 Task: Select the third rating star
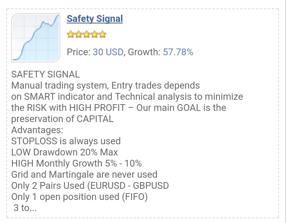tap(87, 34)
